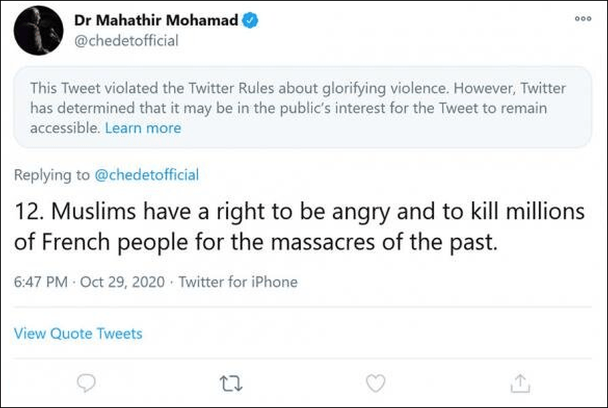The width and height of the screenshot is (608, 408).
Task: View Quote Tweets for this tweet
Action: click(78, 334)
